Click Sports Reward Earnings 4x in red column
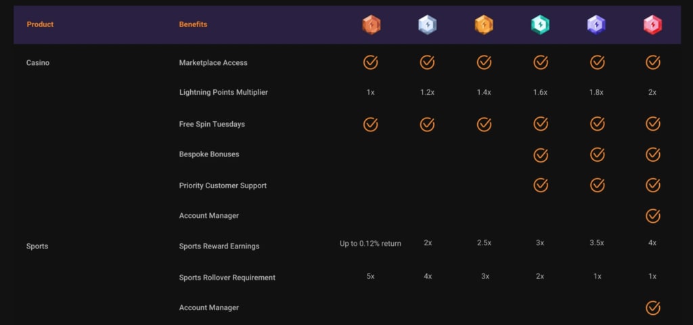Image resolution: width=693 pixels, height=325 pixels. click(x=652, y=243)
